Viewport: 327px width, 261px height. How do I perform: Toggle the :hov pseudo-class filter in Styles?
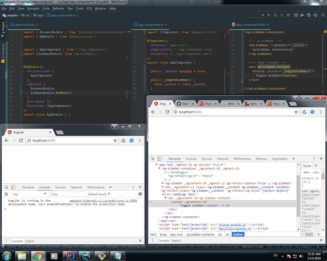306,172
